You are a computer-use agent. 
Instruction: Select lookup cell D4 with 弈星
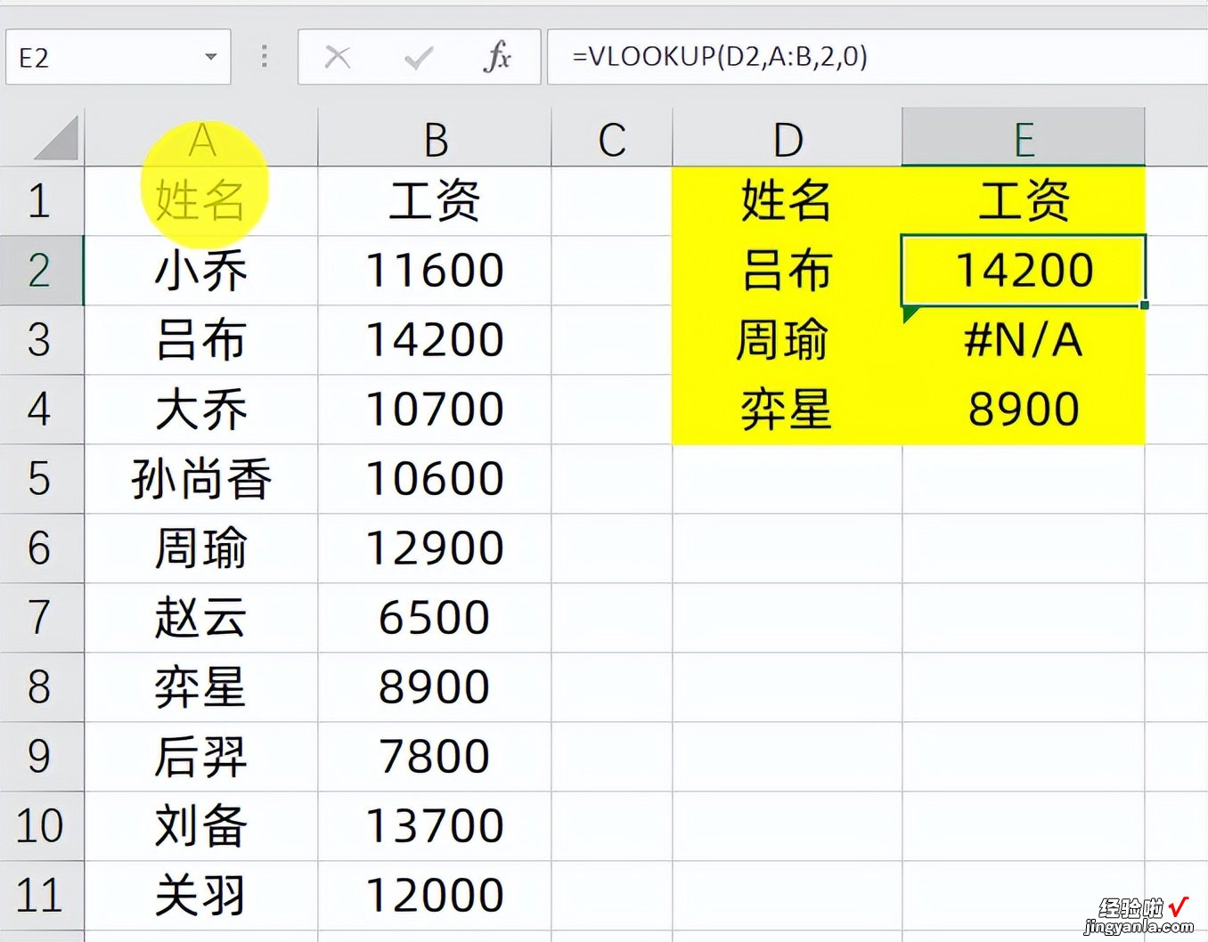click(x=788, y=410)
